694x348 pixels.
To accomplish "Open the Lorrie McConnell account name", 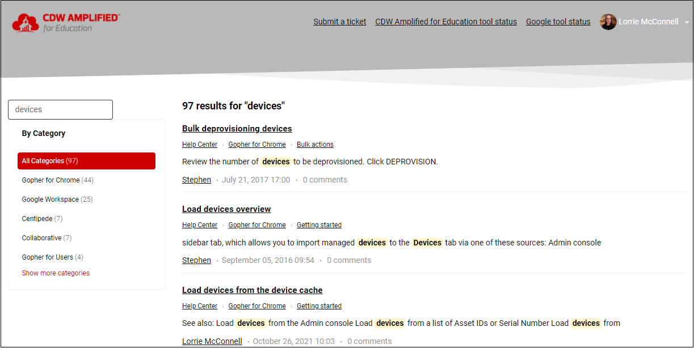I will tap(648, 22).
